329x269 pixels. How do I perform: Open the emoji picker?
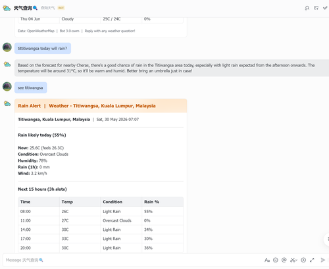276,260
